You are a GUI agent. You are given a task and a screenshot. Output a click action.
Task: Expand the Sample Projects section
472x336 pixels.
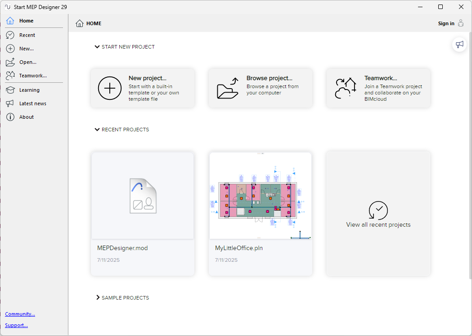(x=98, y=298)
